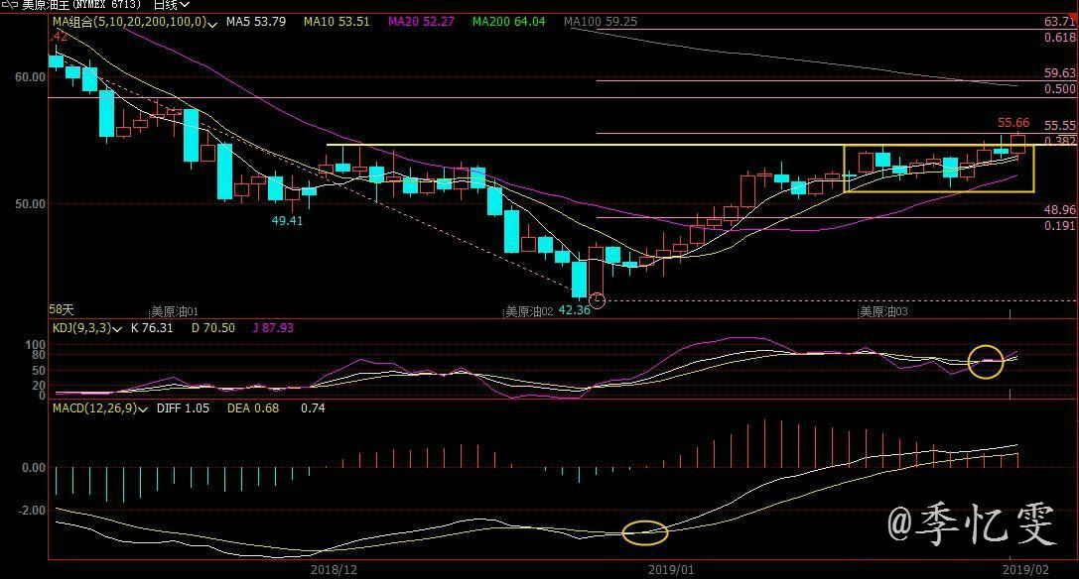The image size is (1079, 579).
Task: Click the 0.618 Fibonacci level label
Action: point(1060,37)
